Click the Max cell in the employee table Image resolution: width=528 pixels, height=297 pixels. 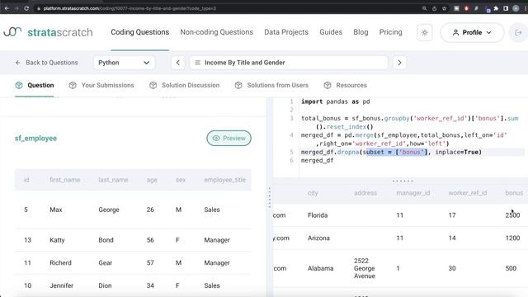[x=56, y=210]
